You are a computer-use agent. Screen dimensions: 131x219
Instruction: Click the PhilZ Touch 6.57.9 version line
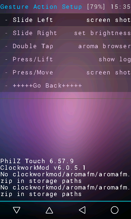[37, 161]
